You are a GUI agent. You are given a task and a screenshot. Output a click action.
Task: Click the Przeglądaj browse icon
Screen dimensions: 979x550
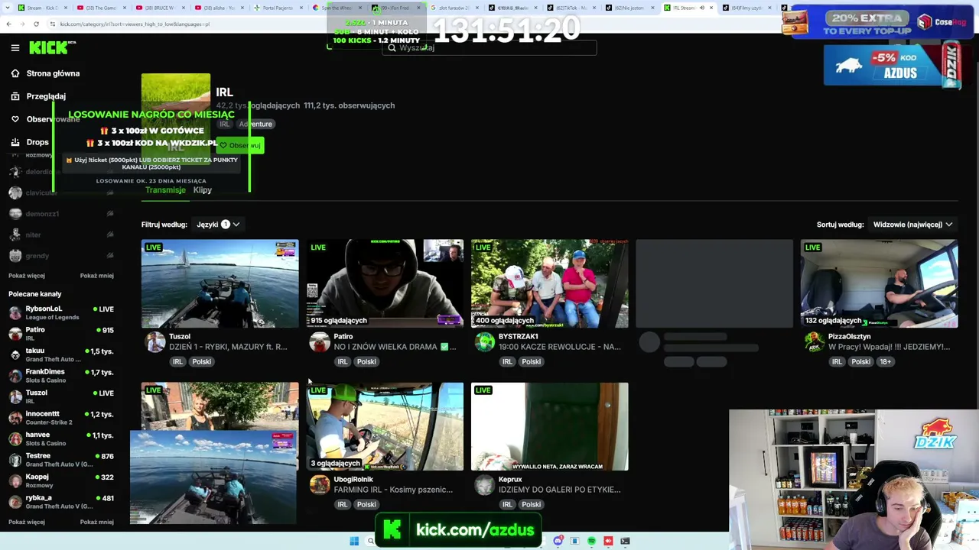pos(15,96)
